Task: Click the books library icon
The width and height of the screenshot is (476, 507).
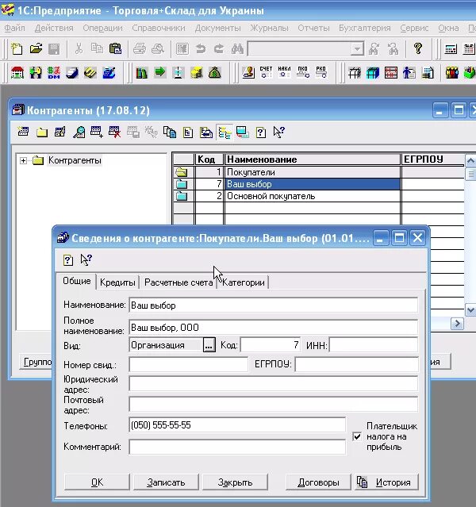Action: 141,72
